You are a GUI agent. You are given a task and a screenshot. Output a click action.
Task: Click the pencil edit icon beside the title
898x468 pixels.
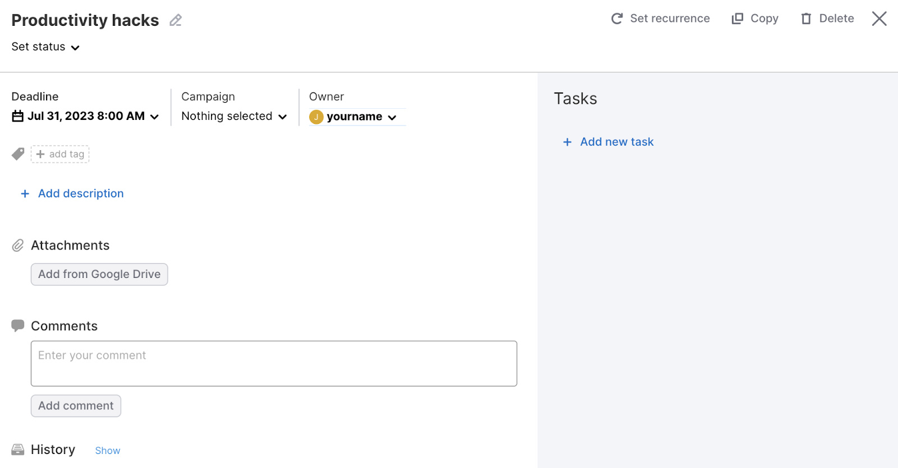coord(176,20)
